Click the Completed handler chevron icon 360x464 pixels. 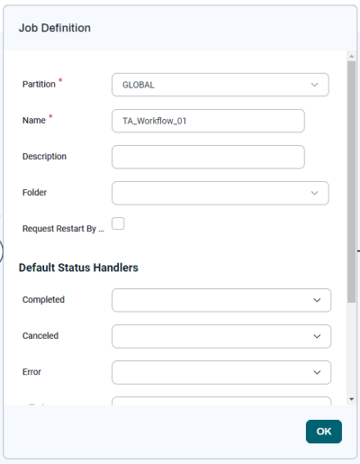pos(317,300)
